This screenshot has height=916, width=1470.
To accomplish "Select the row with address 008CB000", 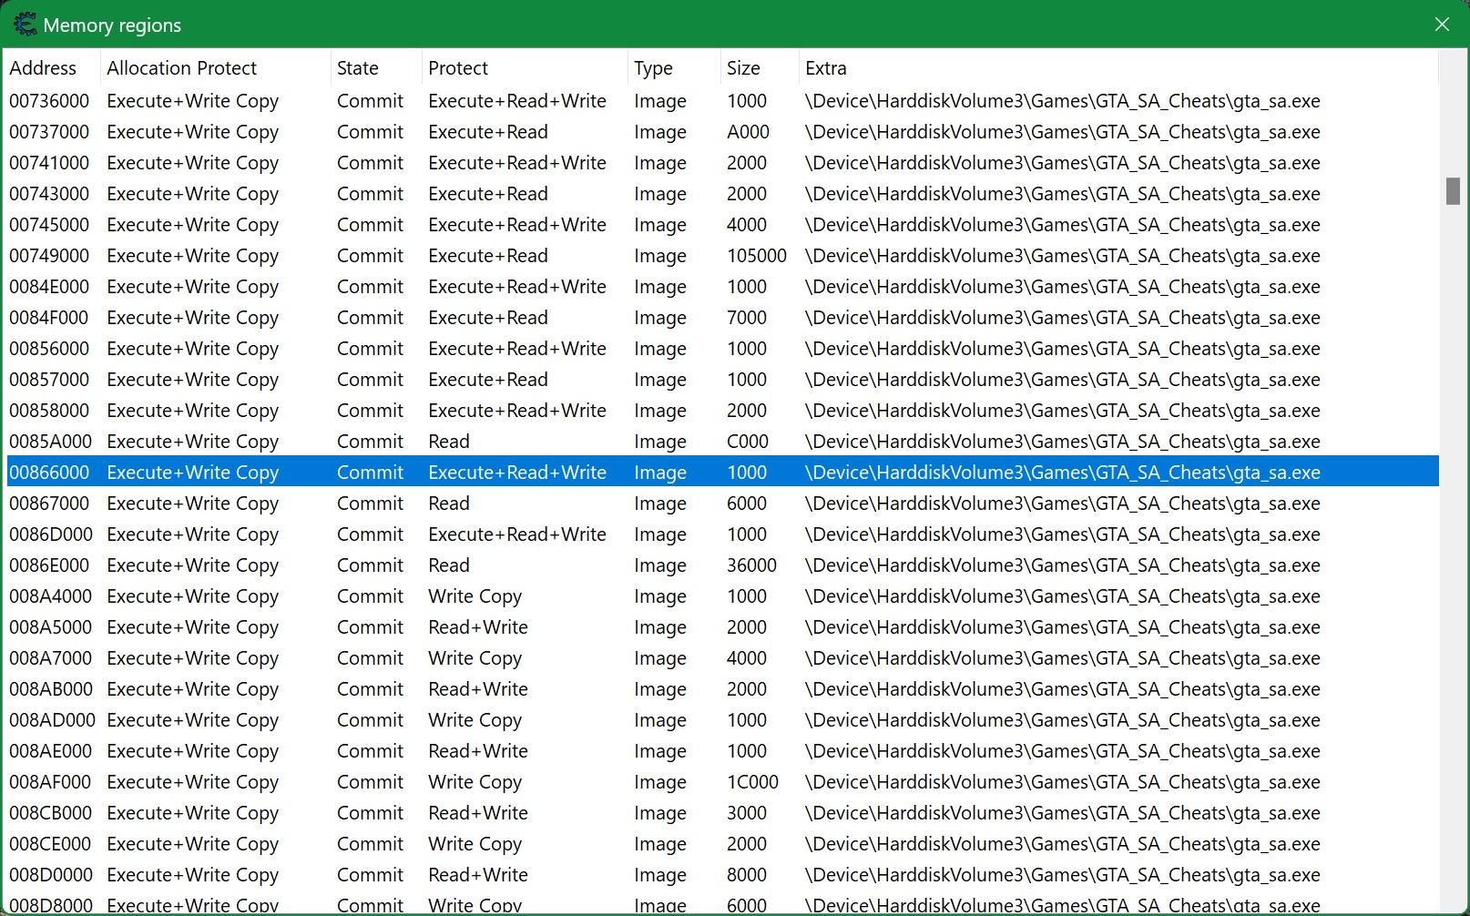I will (x=723, y=813).
